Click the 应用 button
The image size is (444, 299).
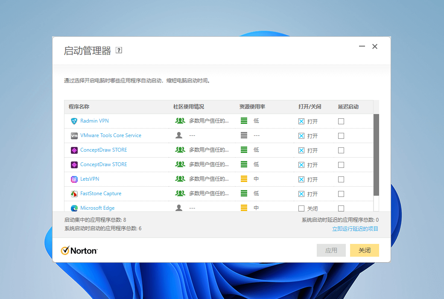coord(331,250)
